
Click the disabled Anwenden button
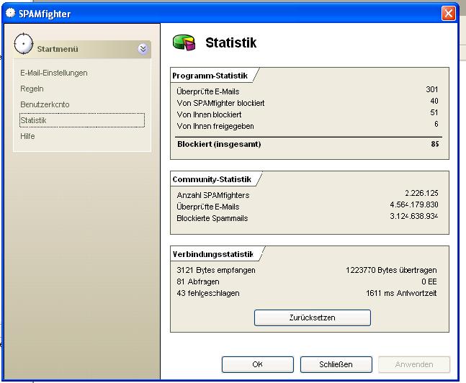coord(414,364)
